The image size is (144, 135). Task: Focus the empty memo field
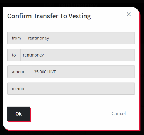(x=81, y=88)
